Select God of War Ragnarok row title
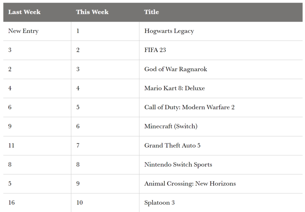305x212 pixels. 175,69
